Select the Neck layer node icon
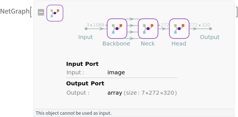This screenshot has width=238, height=117. (148, 29)
